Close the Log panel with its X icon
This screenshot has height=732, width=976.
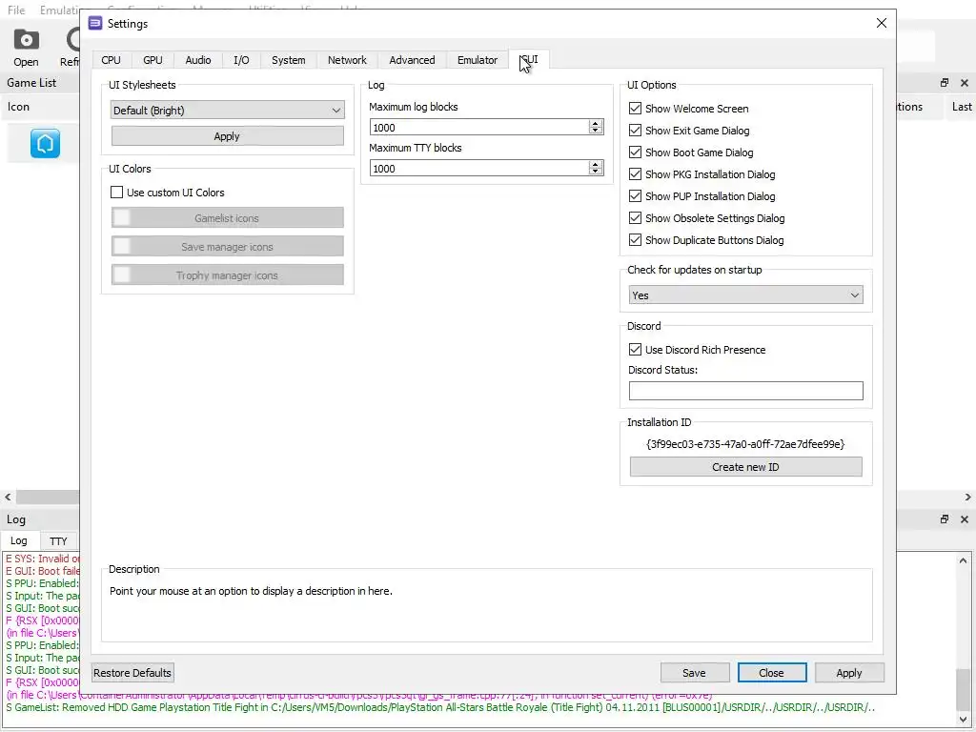965,519
